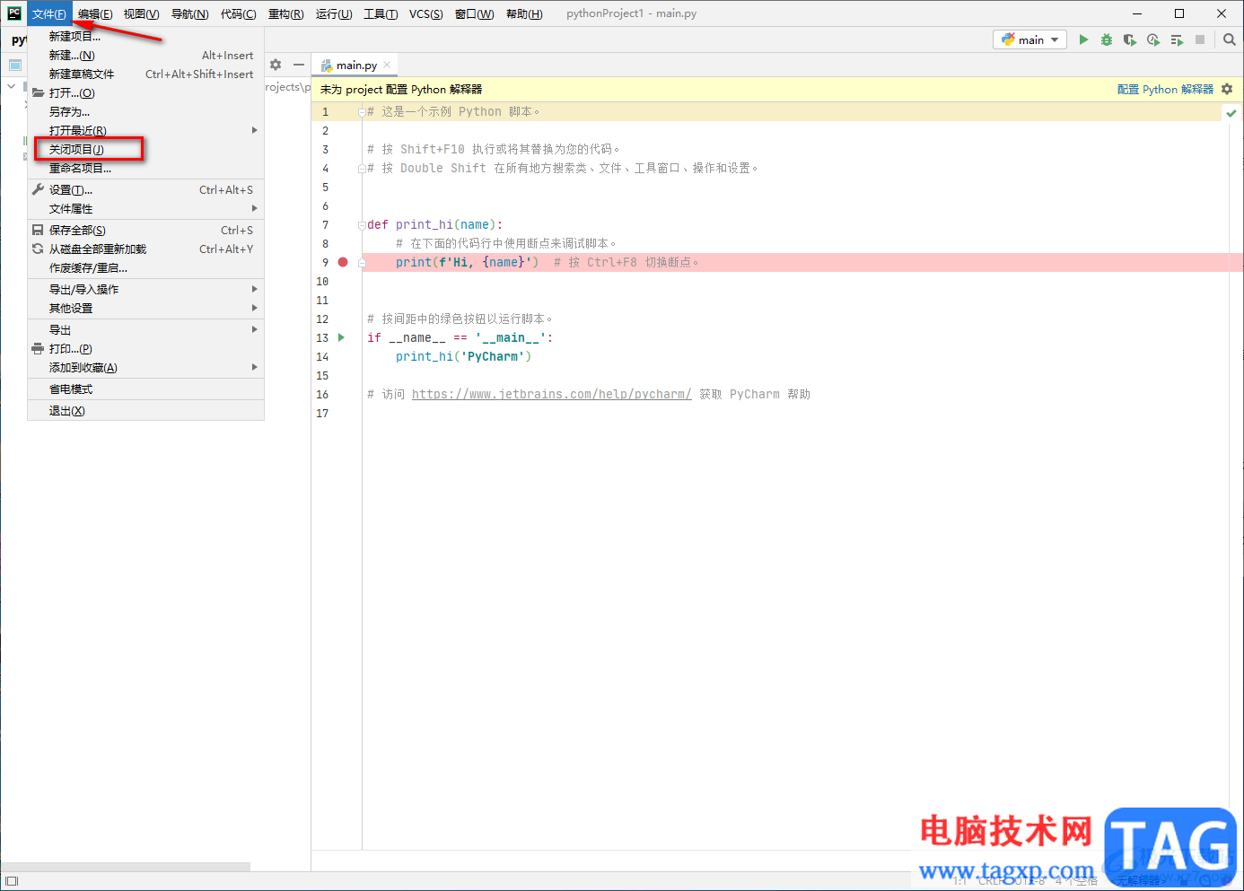Open the main run configuration dropdown

(x=1029, y=39)
